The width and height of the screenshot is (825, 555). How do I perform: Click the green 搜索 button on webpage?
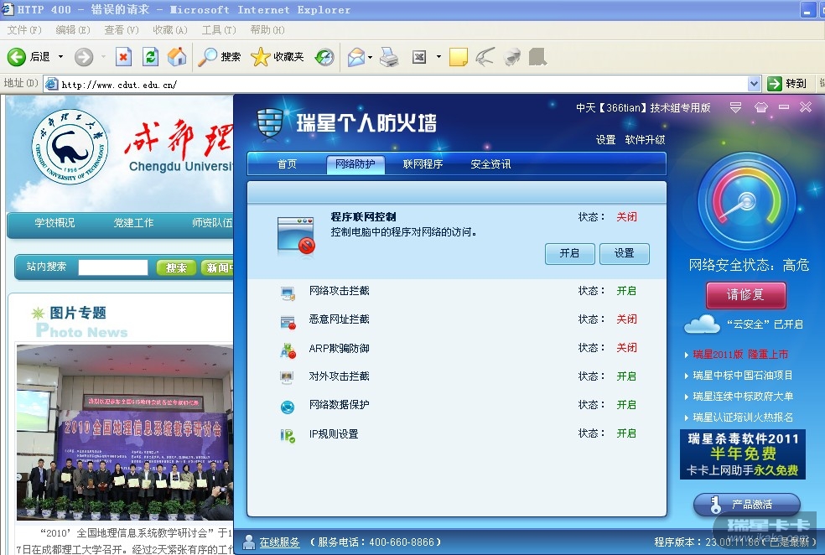pyautogui.click(x=176, y=267)
